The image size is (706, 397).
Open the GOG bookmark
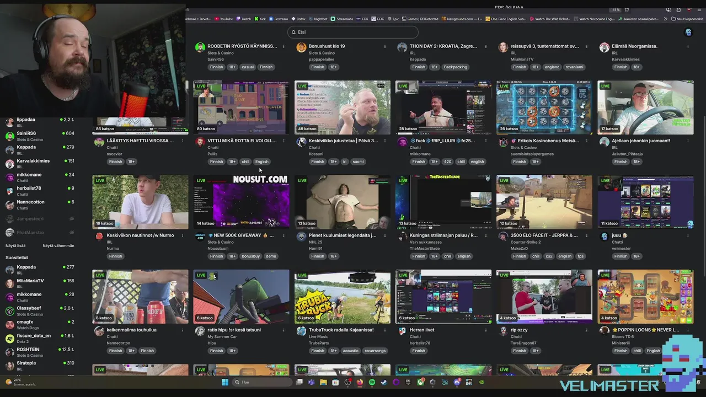coord(378,19)
